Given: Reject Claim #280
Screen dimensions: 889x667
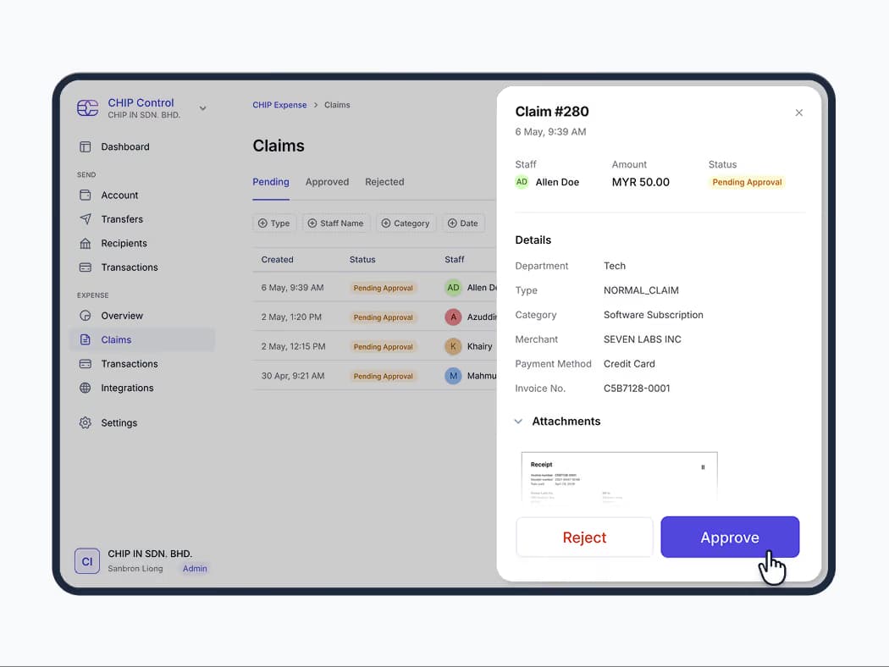Looking at the screenshot, I should pos(584,537).
